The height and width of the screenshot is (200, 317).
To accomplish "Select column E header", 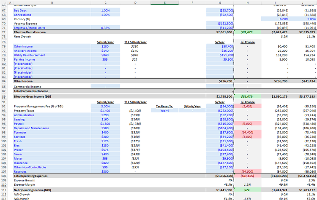I will (164, 3).
